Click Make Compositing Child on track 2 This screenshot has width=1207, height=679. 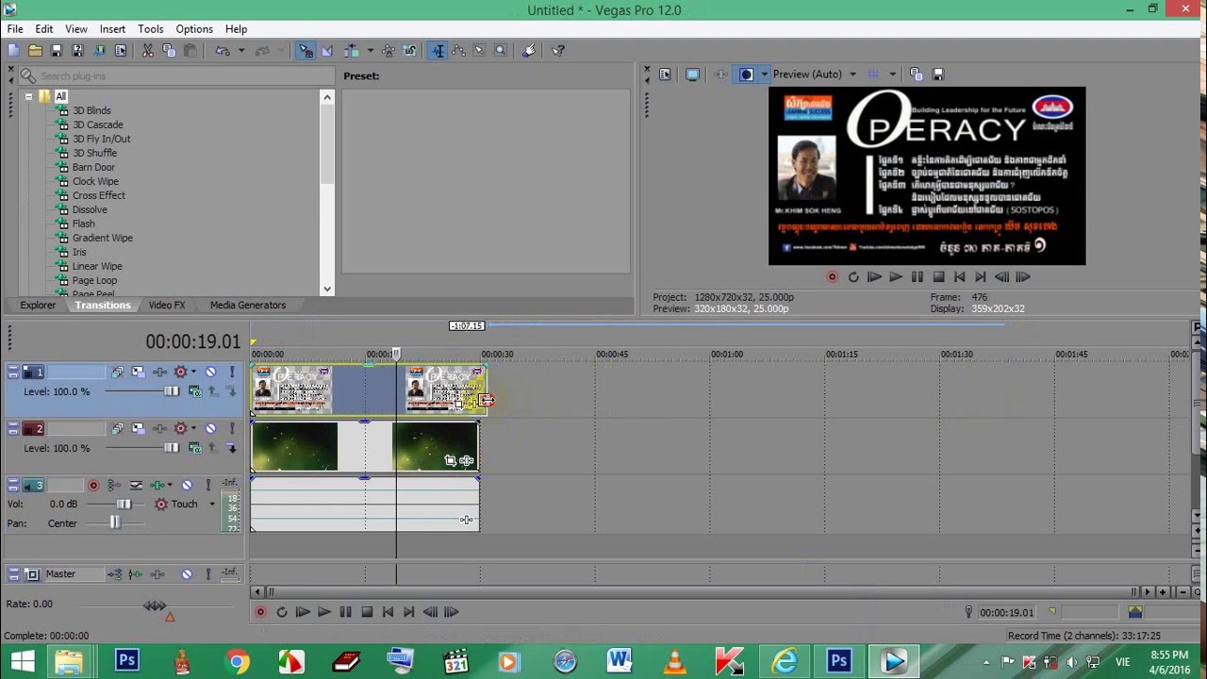point(232,448)
